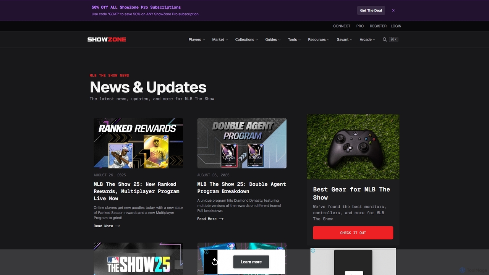Expand the Market menu

[x=220, y=39]
